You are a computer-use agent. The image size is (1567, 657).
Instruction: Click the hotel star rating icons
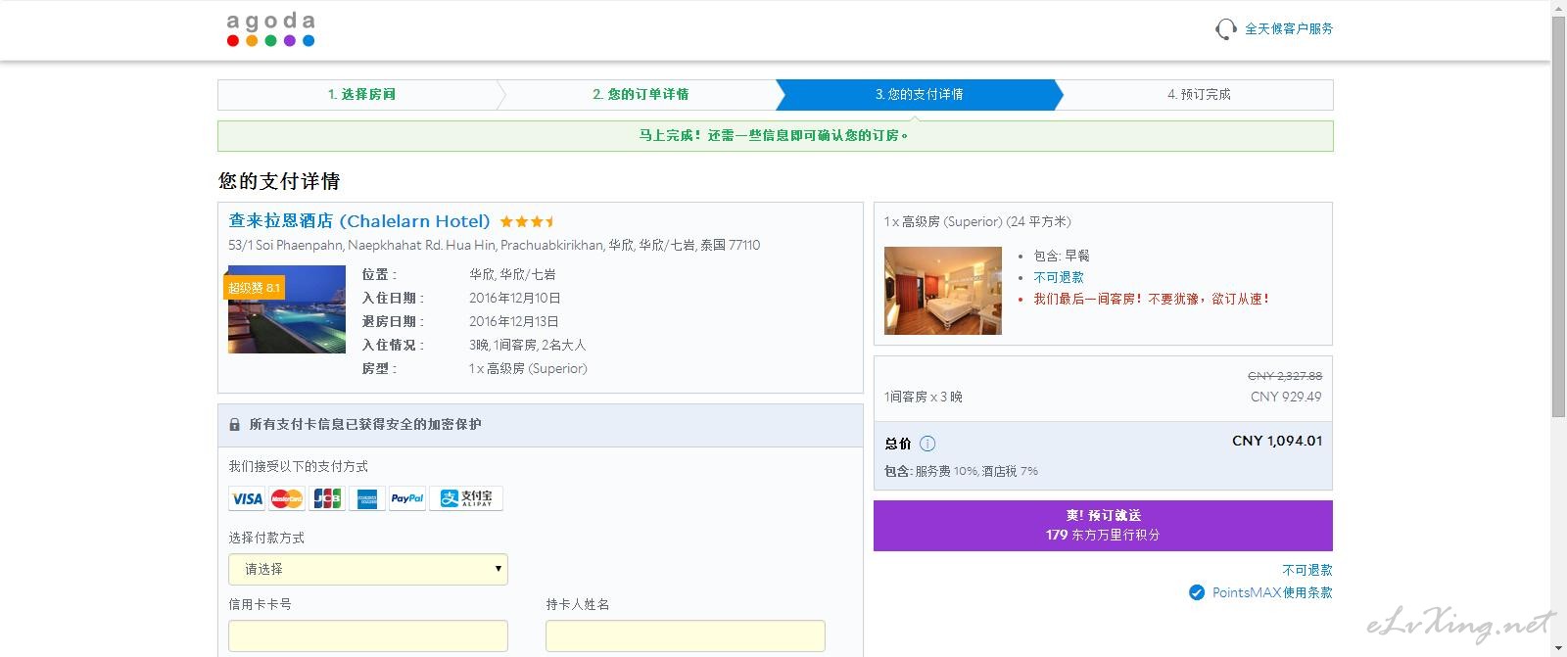(527, 221)
